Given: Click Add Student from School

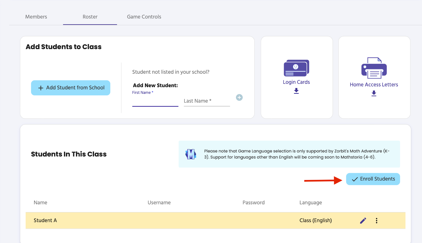Looking at the screenshot, I should [70, 88].
